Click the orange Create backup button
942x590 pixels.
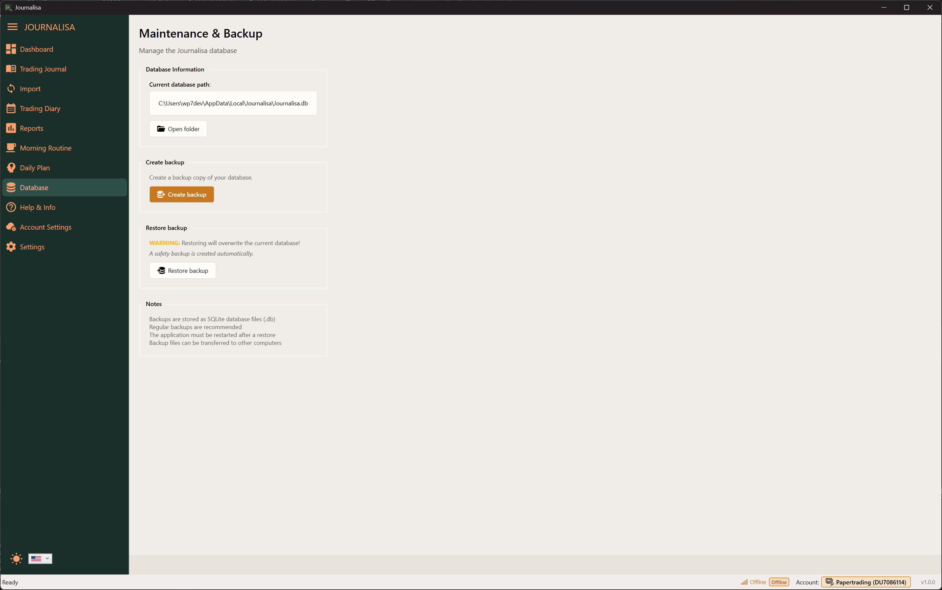coord(182,194)
